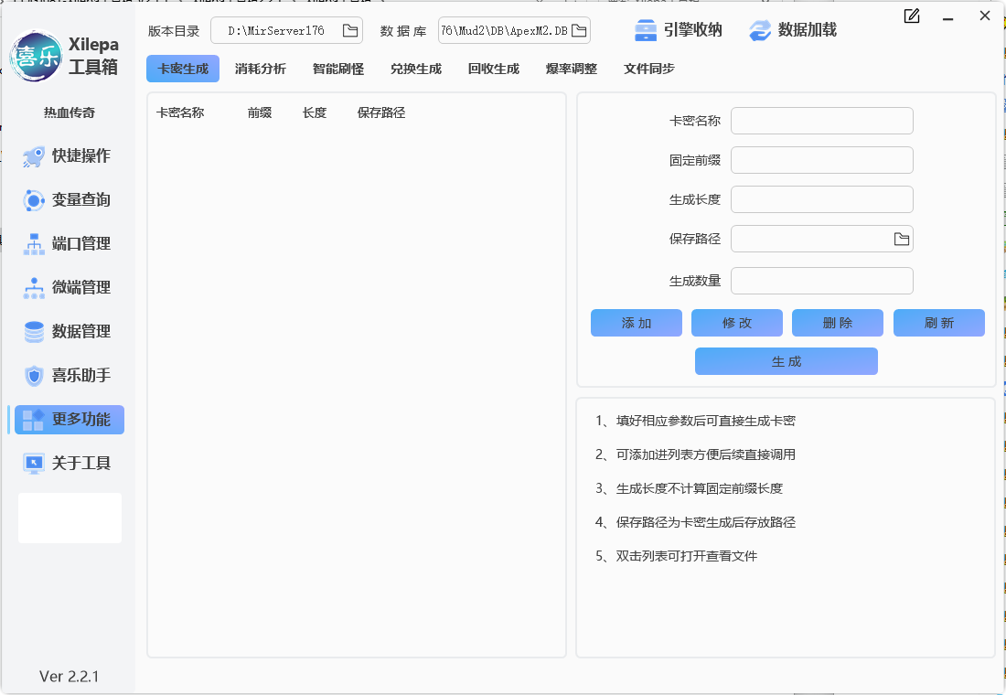Click the 数据加载 refresh icon
Viewport: 1006px width, 695px height.
(760, 30)
